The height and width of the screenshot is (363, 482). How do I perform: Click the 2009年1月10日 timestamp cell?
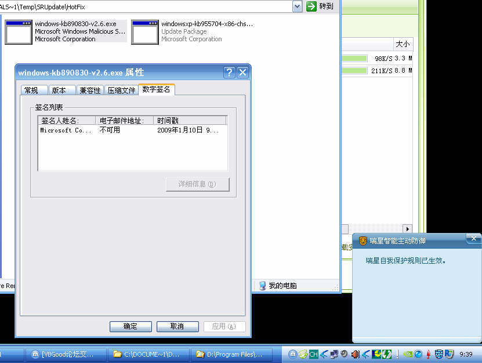pos(188,130)
